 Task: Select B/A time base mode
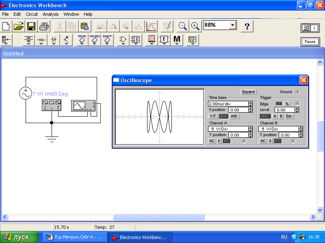coord(223,116)
